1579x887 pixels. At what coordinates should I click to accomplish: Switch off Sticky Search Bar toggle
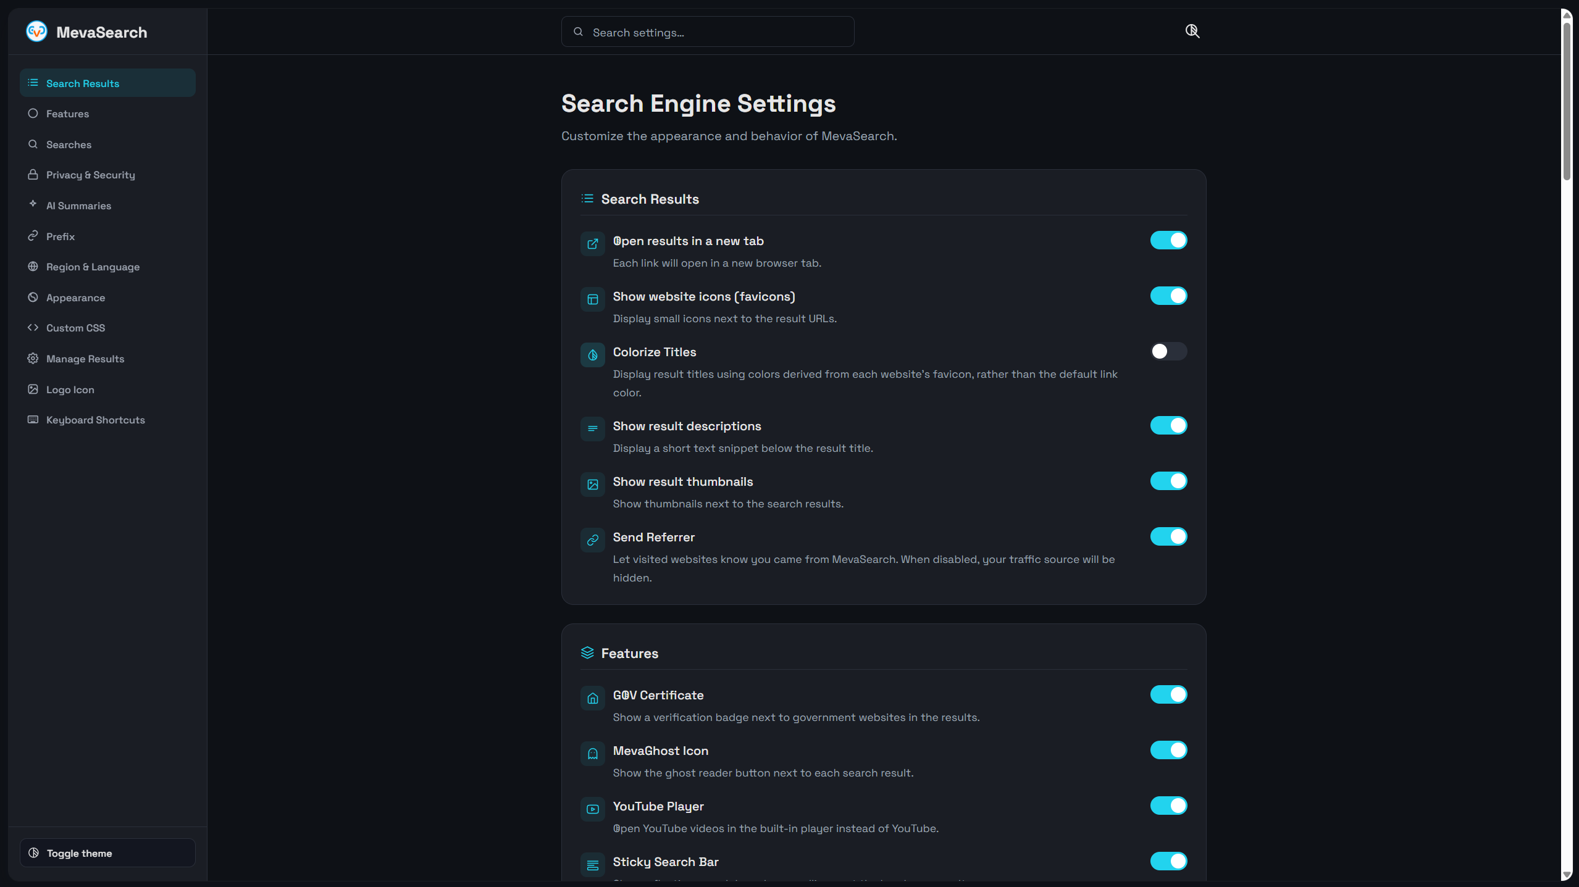point(1168,861)
